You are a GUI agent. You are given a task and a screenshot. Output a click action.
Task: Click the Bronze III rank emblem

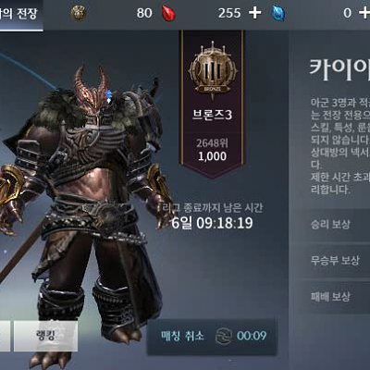[x=213, y=71]
